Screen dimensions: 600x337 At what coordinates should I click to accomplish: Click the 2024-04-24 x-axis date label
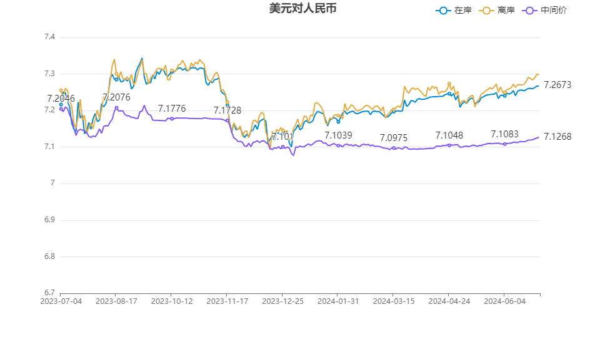click(449, 301)
